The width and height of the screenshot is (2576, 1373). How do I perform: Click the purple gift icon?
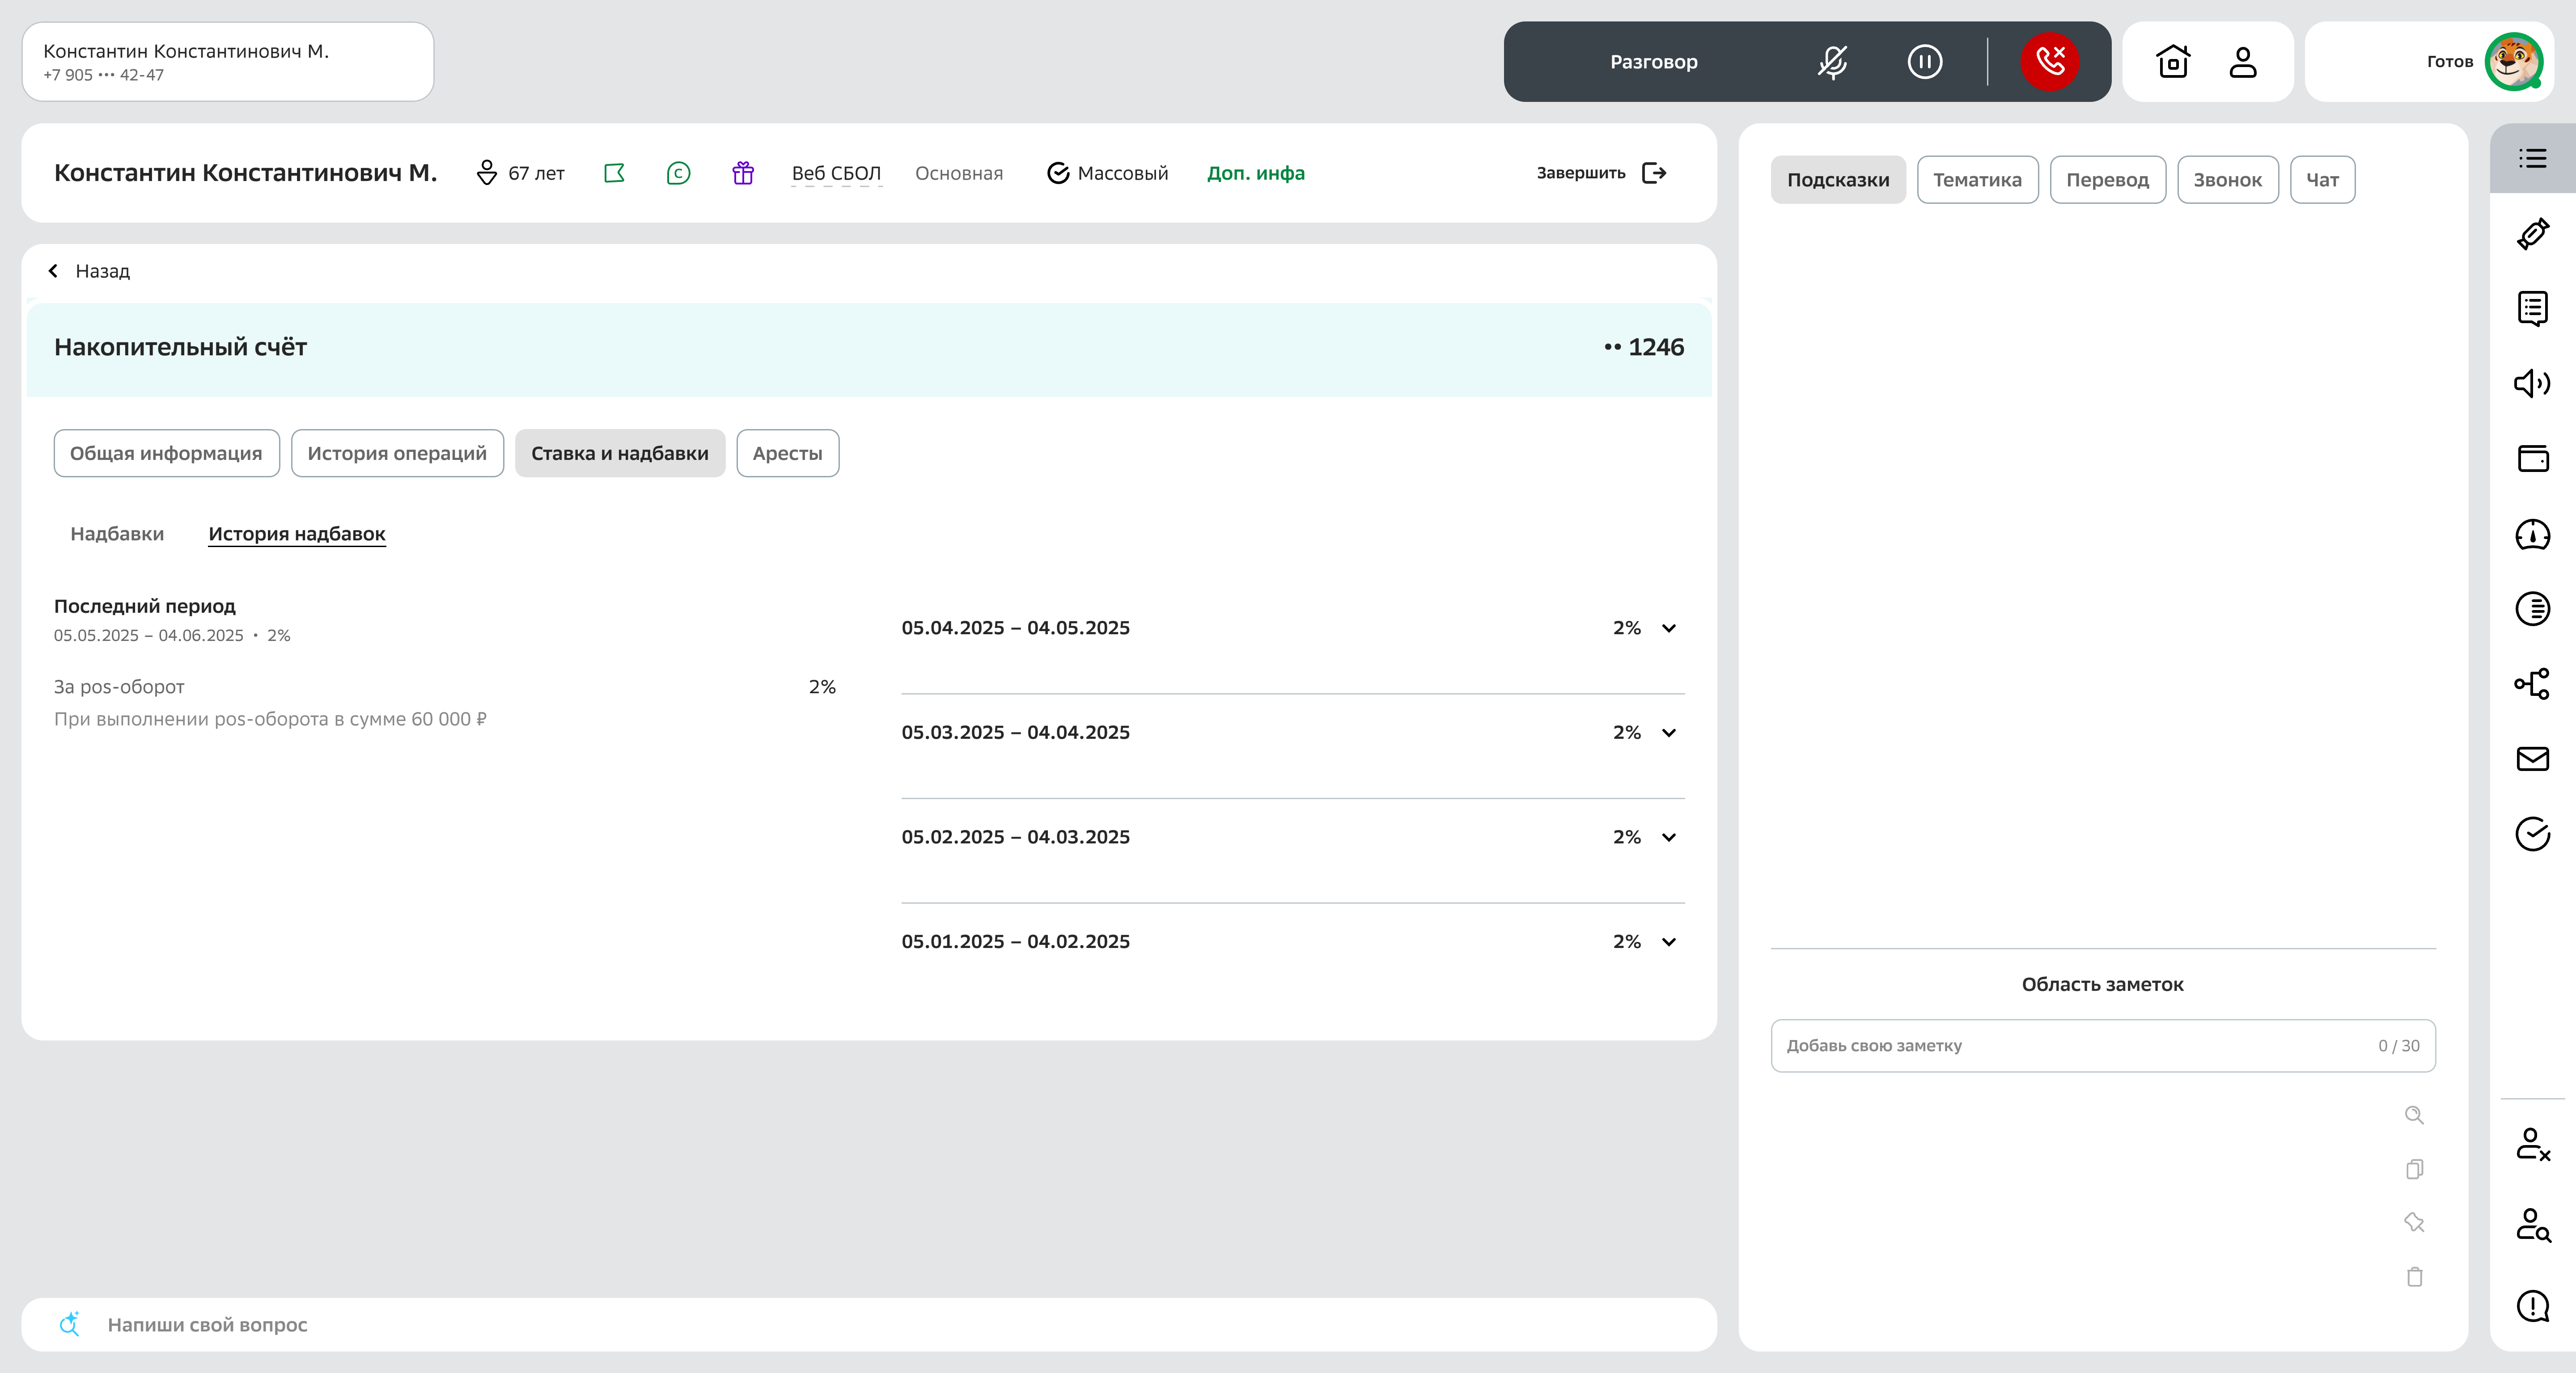click(x=742, y=174)
